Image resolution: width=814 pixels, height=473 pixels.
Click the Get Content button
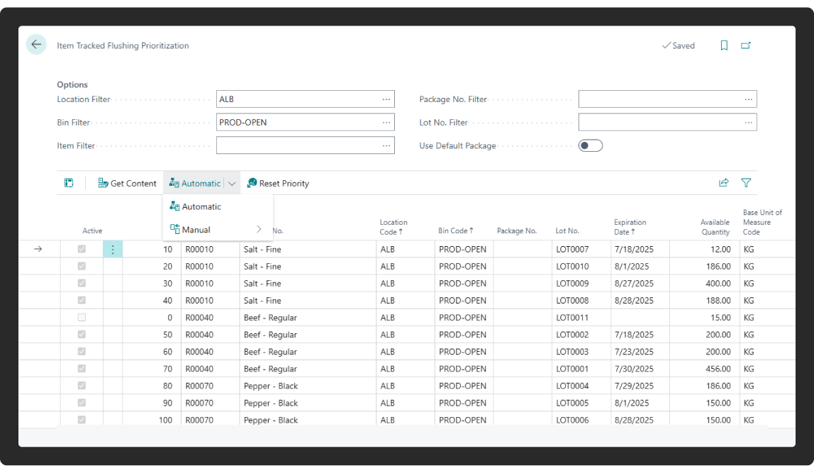pyautogui.click(x=127, y=183)
